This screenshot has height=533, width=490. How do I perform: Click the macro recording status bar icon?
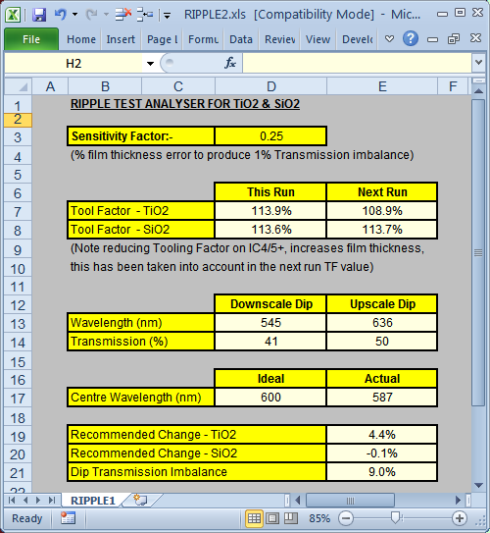tap(68, 518)
